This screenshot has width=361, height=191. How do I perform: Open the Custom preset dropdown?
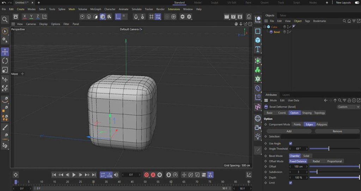coord(348,107)
